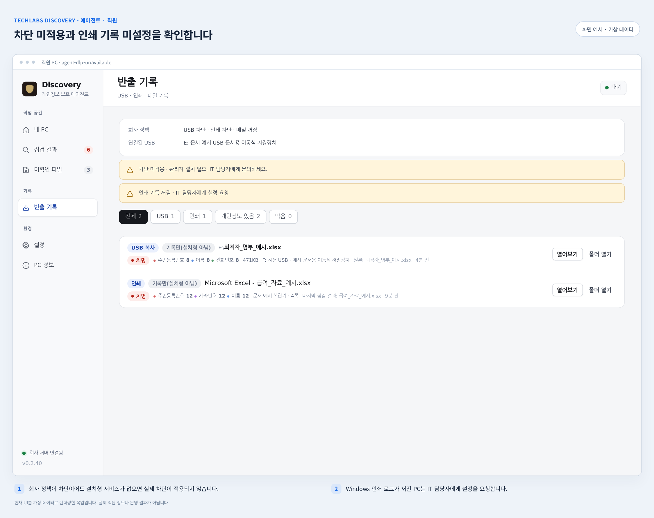The image size is (654, 518).
Task: Click 원본: 퇴직자_명부_예시.xlsx text
Action: coord(383,260)
